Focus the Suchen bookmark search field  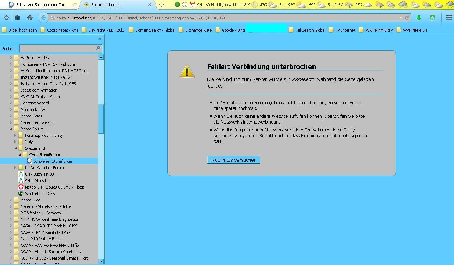pos(57,48)
